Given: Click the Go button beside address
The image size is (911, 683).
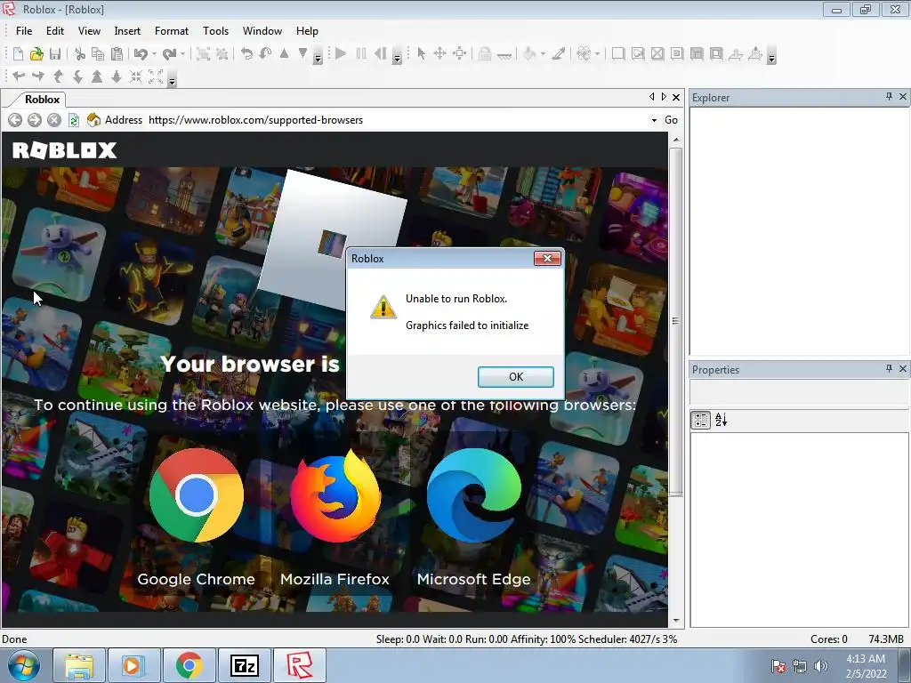Looking at the screenshot, I should [x=671, y=120].
